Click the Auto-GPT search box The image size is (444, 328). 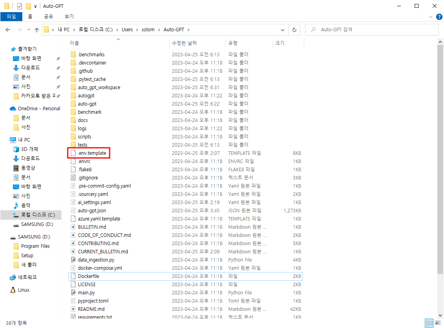point(372,30)
